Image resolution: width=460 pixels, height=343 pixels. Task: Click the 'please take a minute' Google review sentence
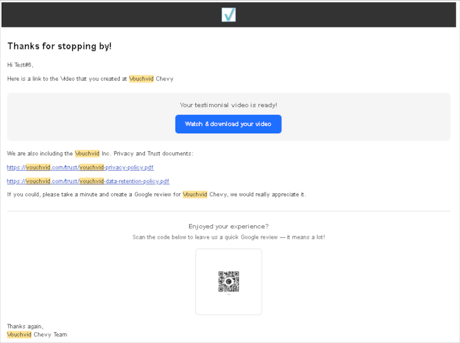point(156,195)
